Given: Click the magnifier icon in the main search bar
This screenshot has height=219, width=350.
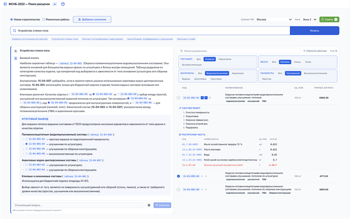Looking at the screenshot, I should coord(14,30).
